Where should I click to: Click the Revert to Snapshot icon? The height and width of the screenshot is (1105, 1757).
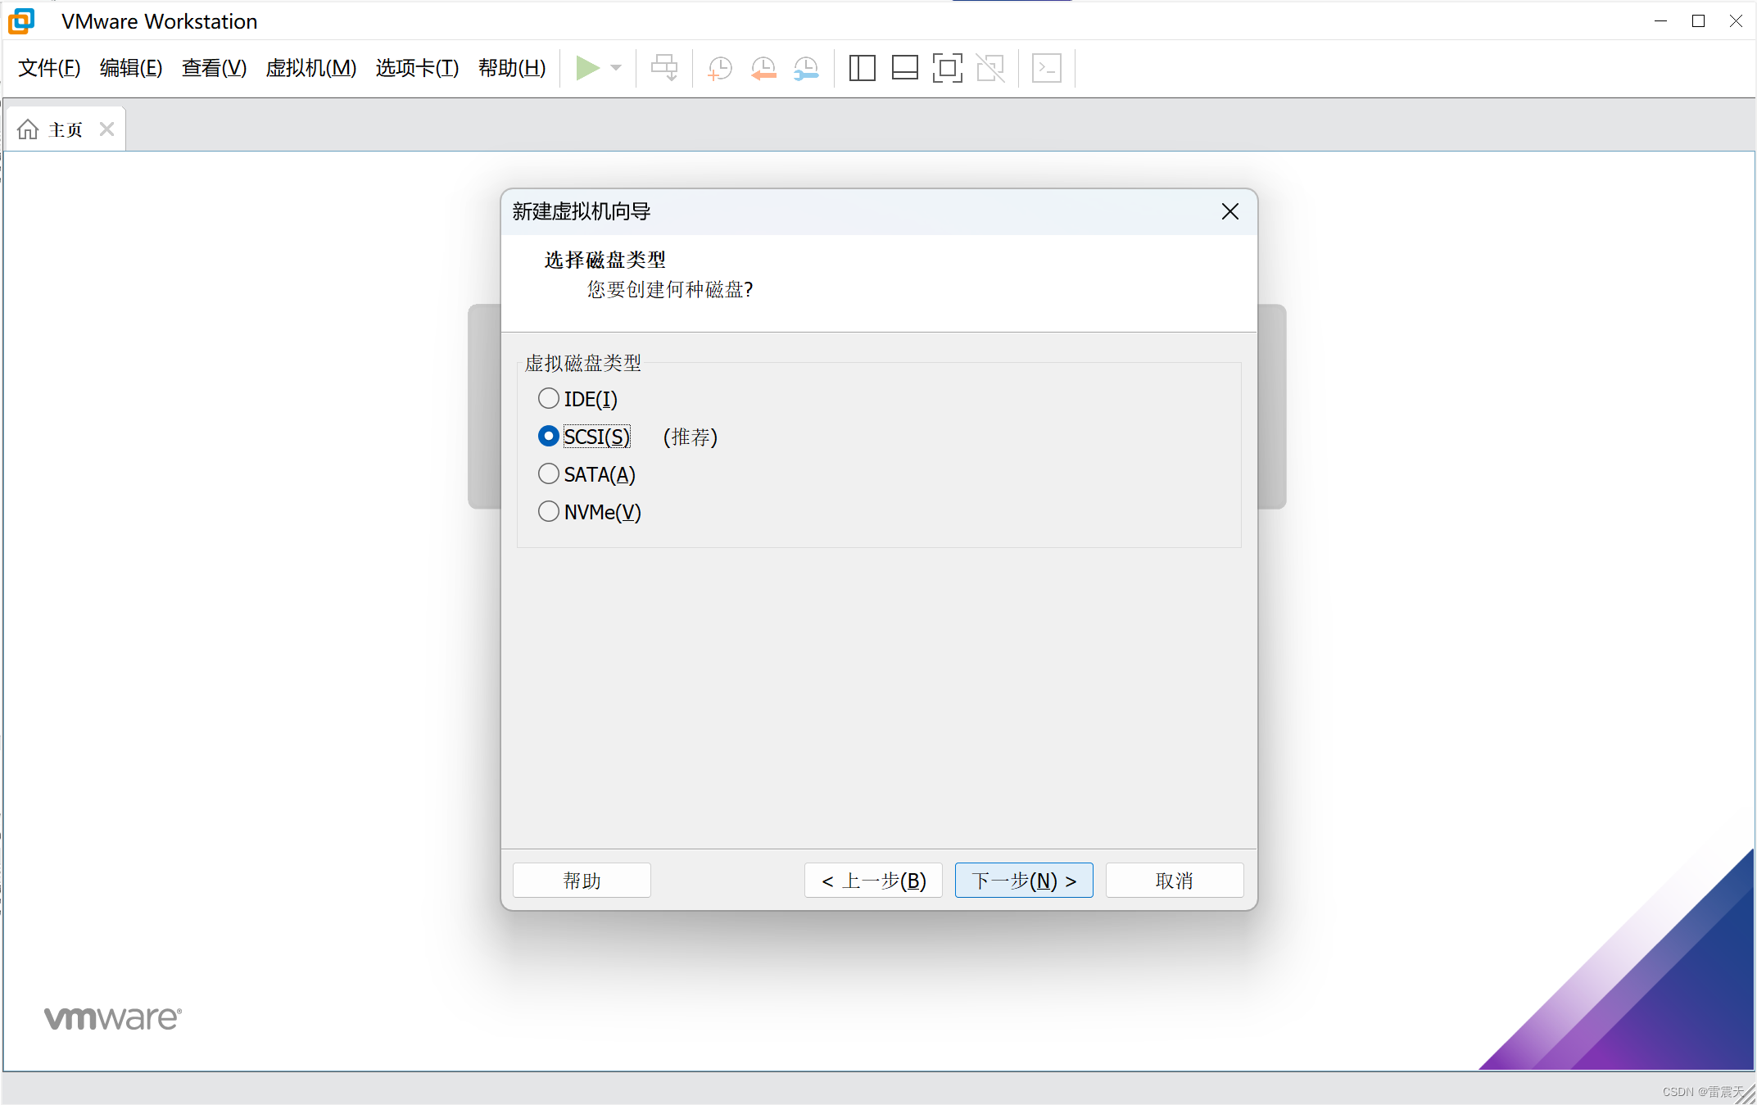coord(763,68)
